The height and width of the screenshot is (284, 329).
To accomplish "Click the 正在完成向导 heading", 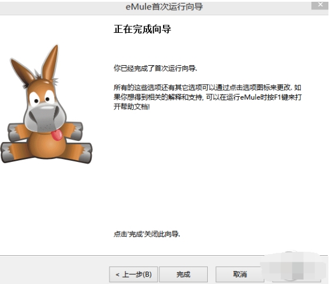I will (142, 29).
